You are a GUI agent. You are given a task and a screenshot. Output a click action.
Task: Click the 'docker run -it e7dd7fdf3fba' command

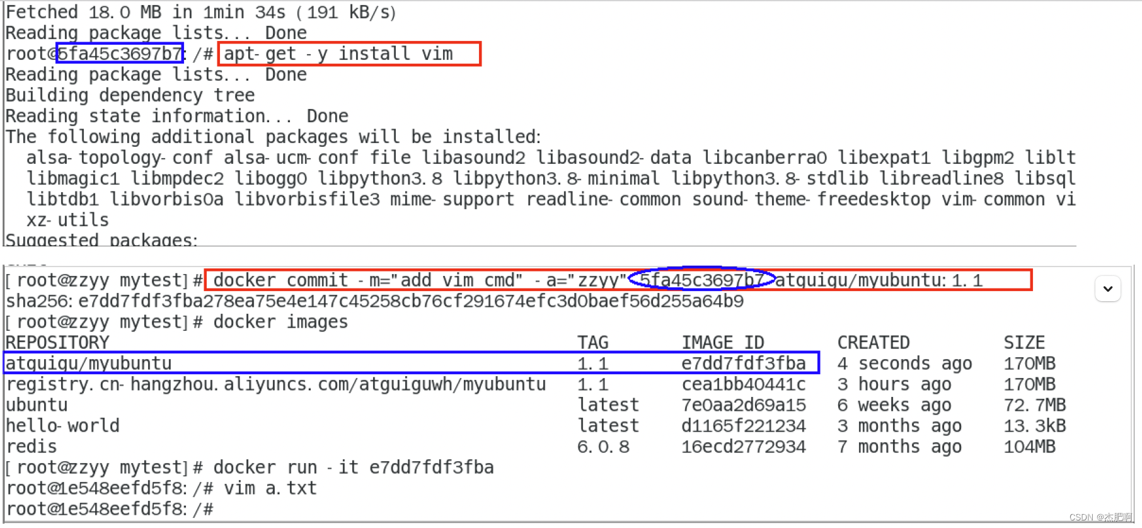354,468
